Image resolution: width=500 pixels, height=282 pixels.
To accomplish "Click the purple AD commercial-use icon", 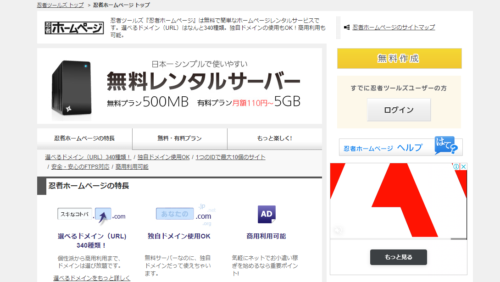I will [267, 214].
